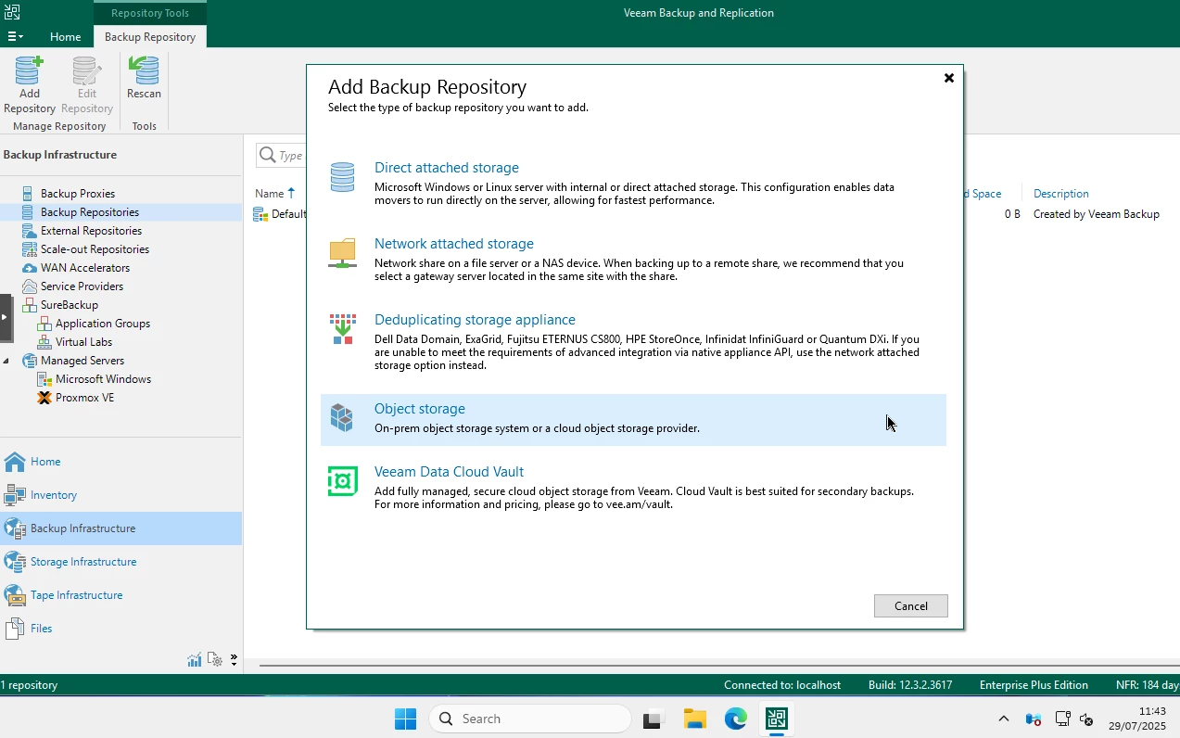Click the Tape Infrastructure navigation icon

point(15,595)
